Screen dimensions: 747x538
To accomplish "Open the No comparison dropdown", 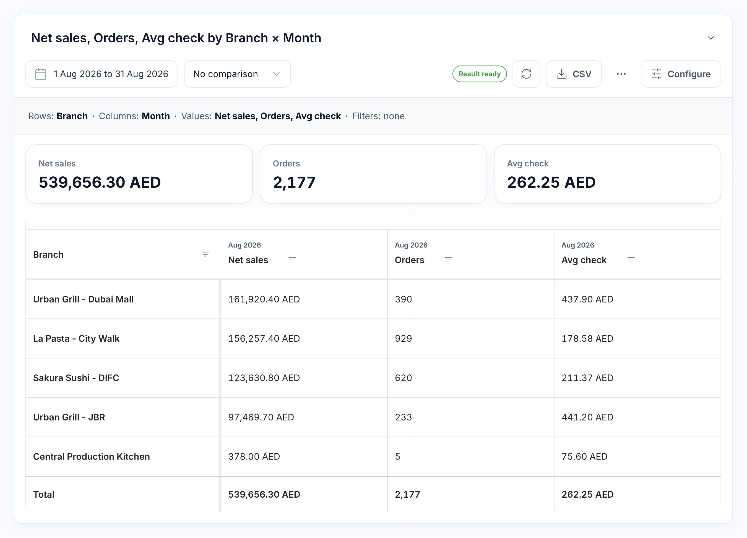I will [x=237, y=74].
